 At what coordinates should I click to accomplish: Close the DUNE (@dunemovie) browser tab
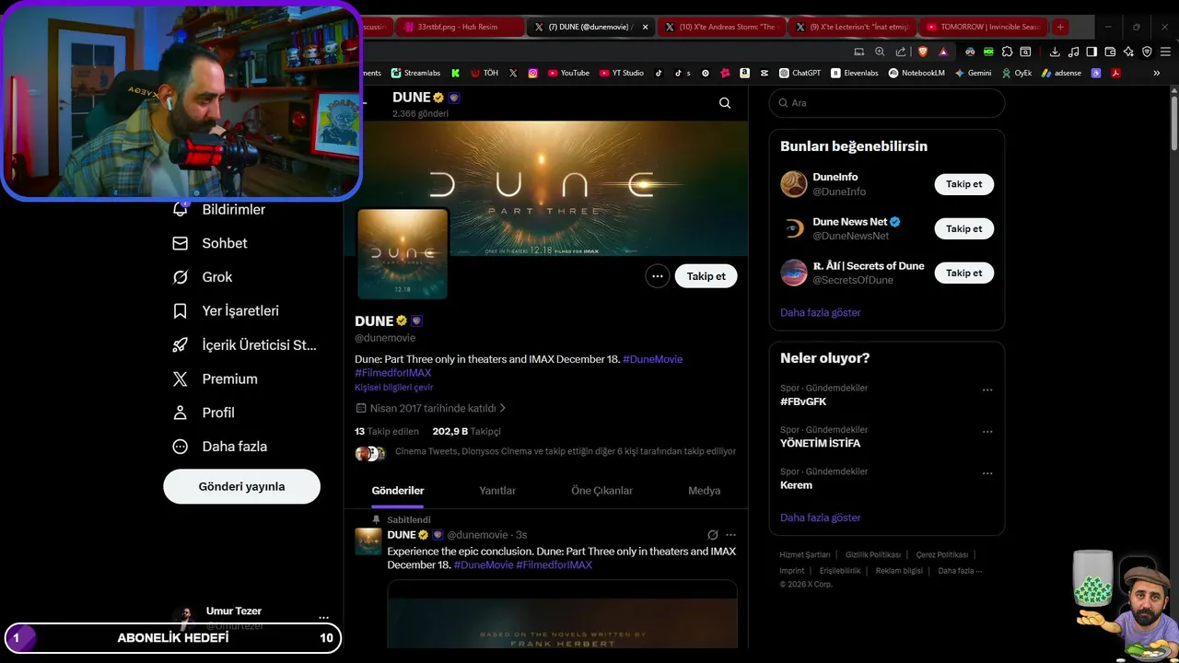point(645,27)
